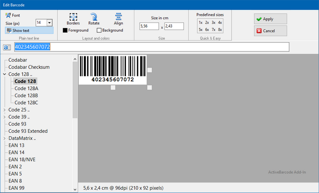
Task: Select the Code 128 .. group label
Action: point(20,74)
